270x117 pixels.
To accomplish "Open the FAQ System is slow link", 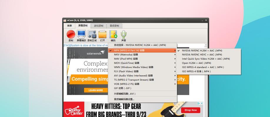I will coord(86,45).
